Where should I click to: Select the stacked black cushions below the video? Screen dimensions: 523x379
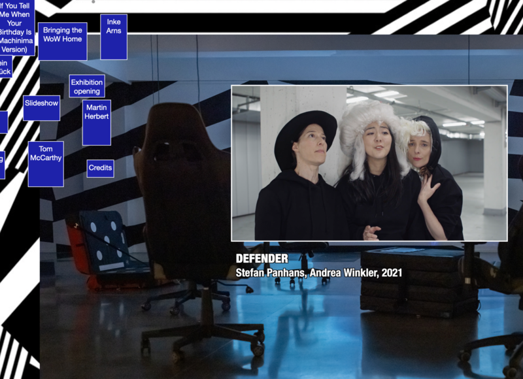point(418,281)
